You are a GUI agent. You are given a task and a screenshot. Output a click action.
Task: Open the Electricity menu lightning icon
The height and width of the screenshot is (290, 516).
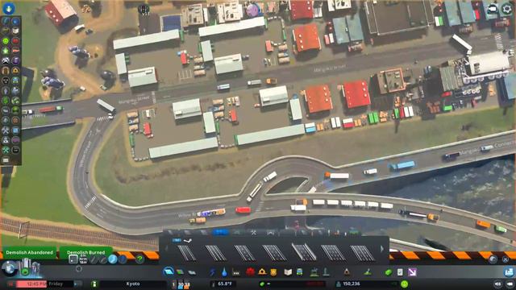pyautogui.click(x=212, y=272)
